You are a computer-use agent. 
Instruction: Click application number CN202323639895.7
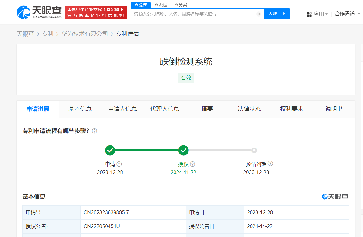[x=106, y=212]
